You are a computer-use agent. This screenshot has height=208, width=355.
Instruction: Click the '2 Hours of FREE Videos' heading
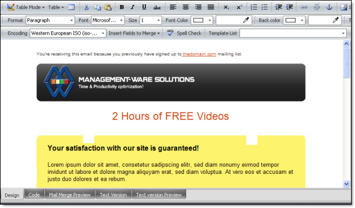[x=170, y=116]
